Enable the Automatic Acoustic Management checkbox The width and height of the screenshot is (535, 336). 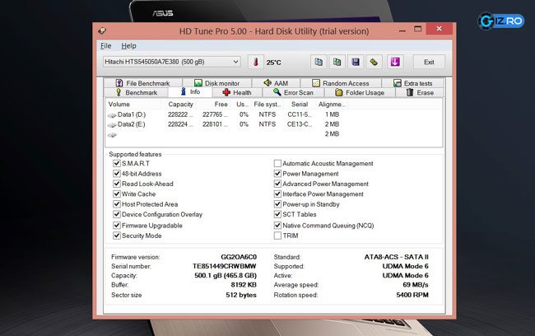coord(277,164)
